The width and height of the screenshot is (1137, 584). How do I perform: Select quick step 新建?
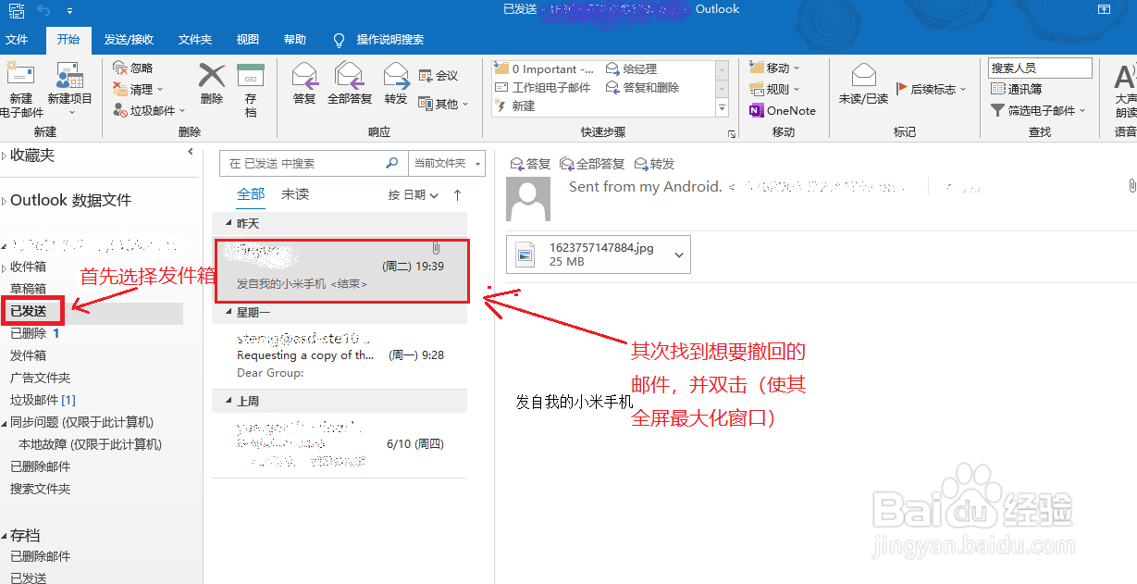coord(515,106)
